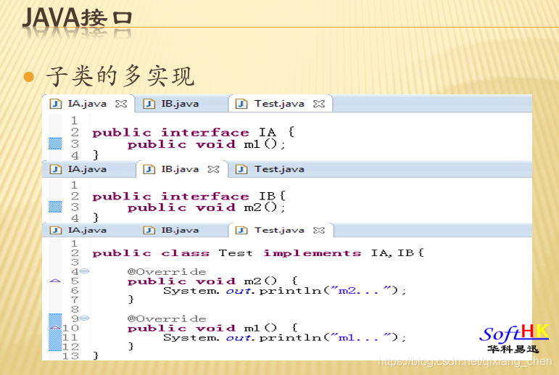The height and width of the screenshot is (375, 559).
Task: Collapse the fold marker at line 9 @Override
Action: 85,318
